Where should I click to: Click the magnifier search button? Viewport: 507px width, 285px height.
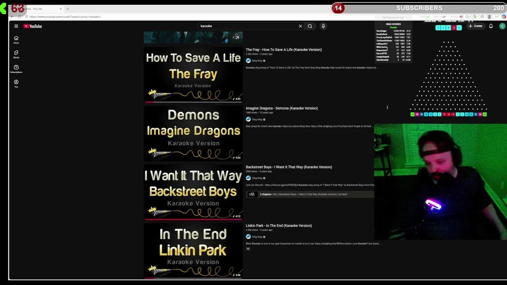click(x=310, y=26)
